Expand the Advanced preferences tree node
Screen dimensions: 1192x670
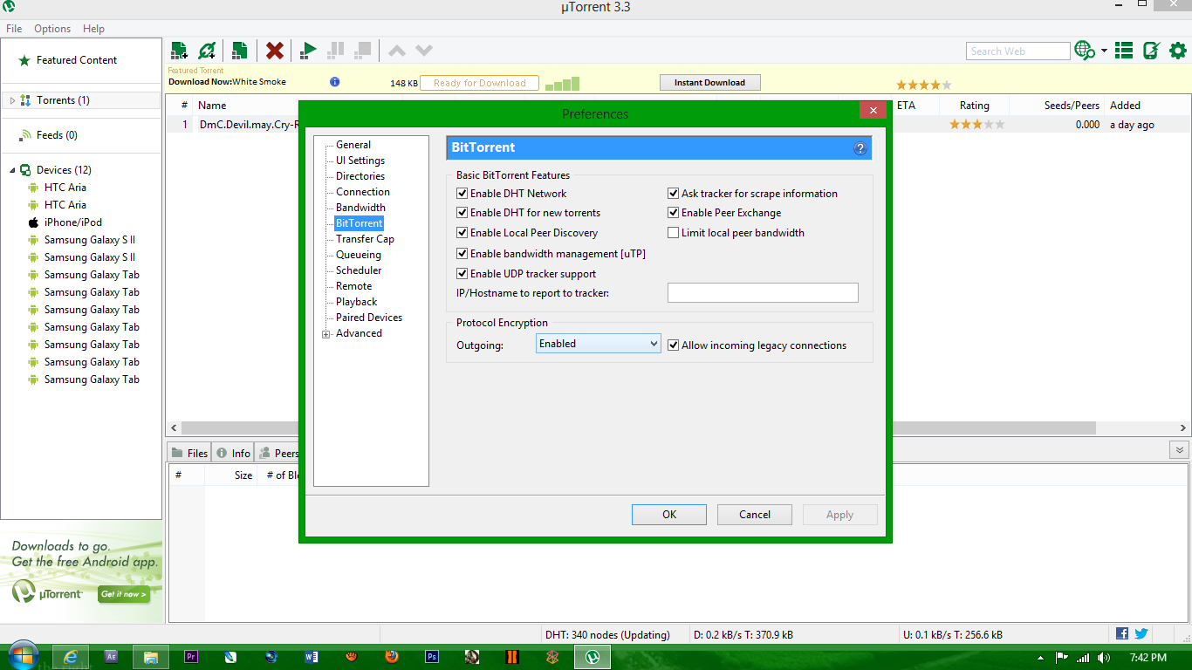[326, 334]
